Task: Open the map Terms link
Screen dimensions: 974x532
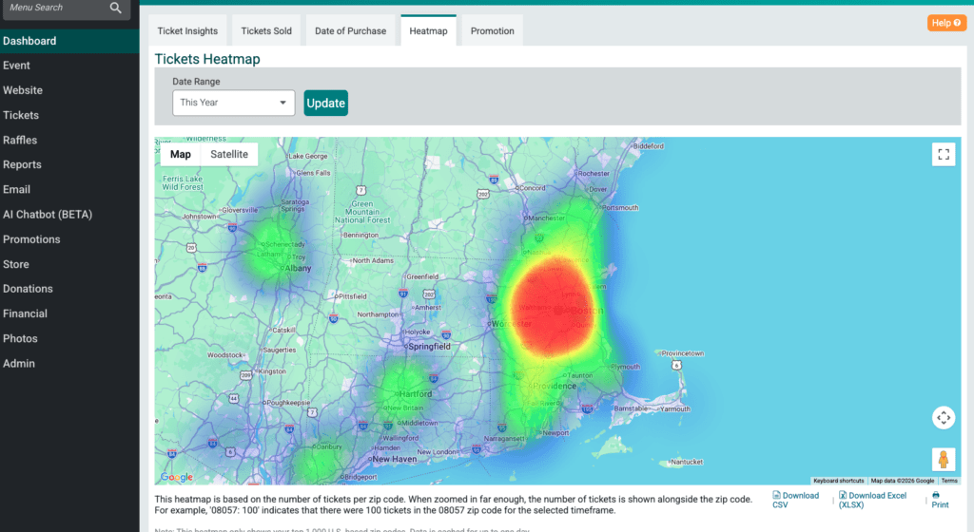Action: (949, 481)
